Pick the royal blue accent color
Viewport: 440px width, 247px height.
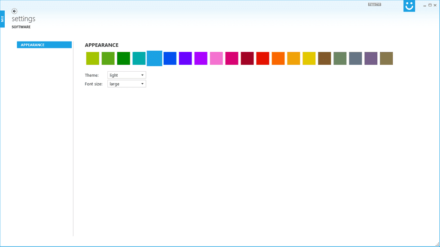pos(170,58)
